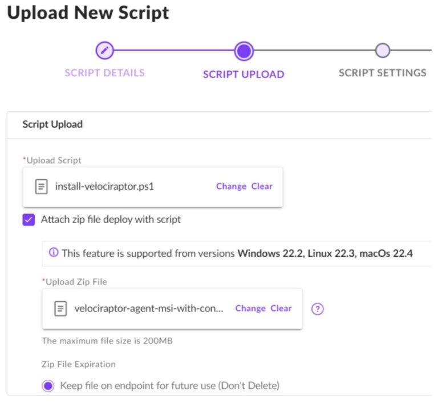Viewport: 438px width, 402px height.
Task: Click the Script Upload section header
Action: (x=52, y=124)
